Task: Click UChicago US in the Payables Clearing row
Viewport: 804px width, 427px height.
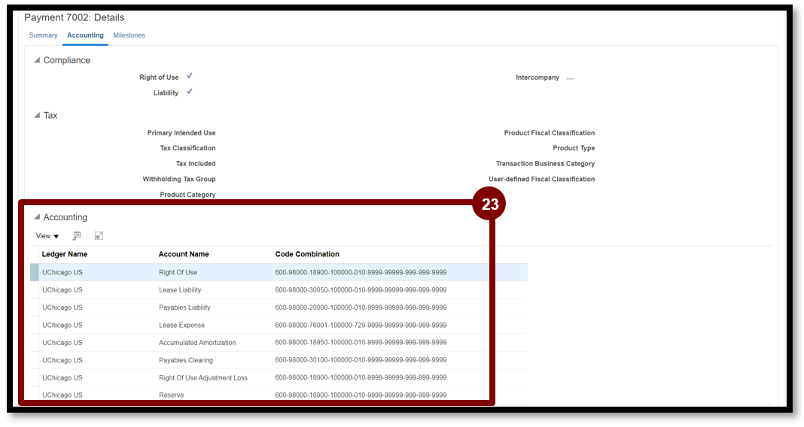Action: click(x=62, y=360)
